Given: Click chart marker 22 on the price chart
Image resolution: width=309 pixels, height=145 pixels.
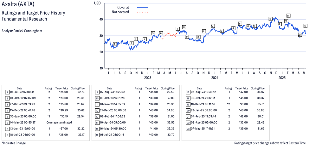Looking at the screenshot, I should pyautogui.click(x=300, y=35).
